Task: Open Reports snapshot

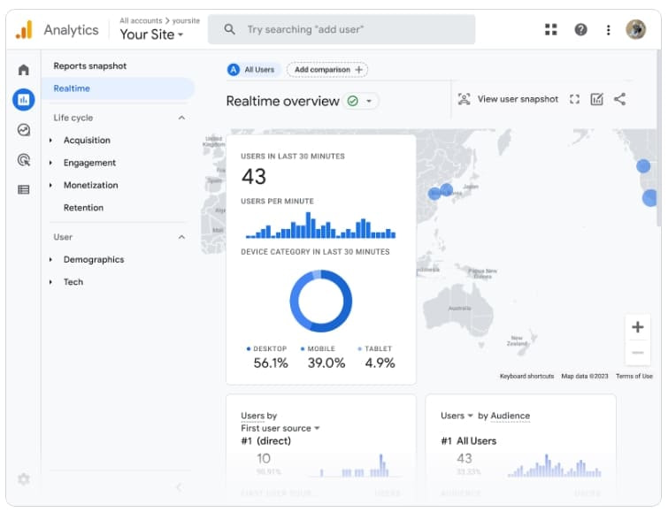Action: point(90,66)
